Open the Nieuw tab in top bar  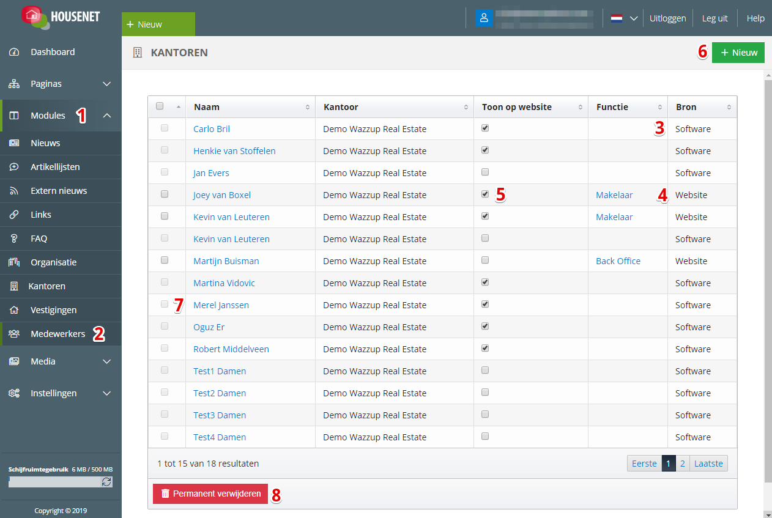pos(158,24)
